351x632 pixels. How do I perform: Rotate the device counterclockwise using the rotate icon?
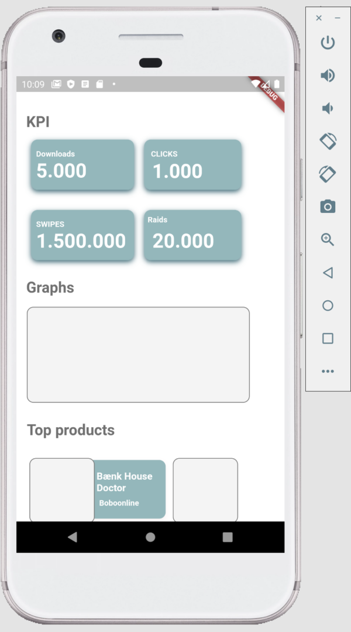click(328, 141)
